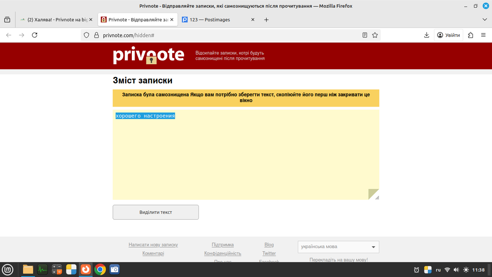The width and height of the screenshot is (492, 277).
Task: Expand list all tabs chevron
Action: [x=484, y=20]
